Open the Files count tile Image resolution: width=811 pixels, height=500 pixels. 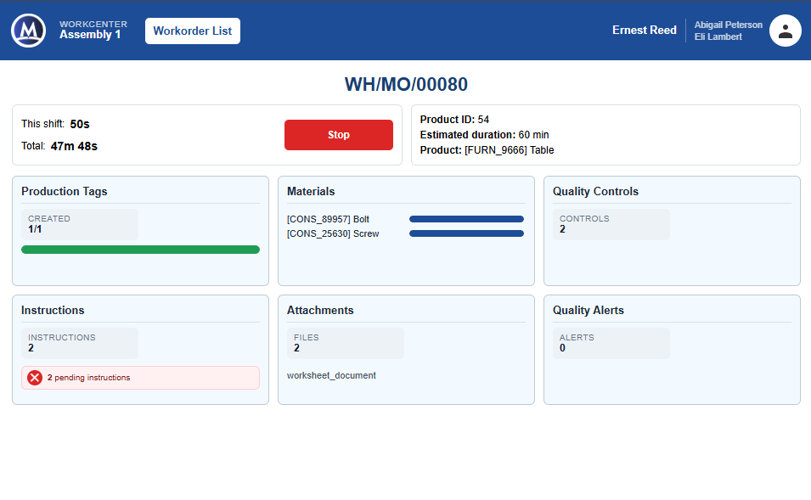click(x=346, y=343)
